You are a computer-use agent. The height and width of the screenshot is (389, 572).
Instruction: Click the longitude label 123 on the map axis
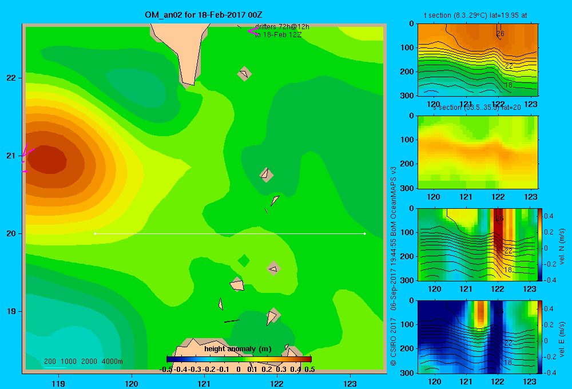coord(350,383)
